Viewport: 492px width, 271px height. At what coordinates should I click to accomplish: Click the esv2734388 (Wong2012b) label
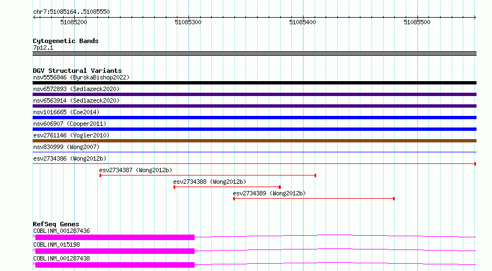click(x=210, y=182)
